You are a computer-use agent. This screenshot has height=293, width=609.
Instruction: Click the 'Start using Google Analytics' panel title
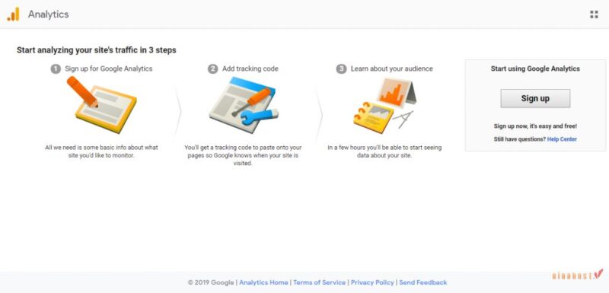tap(535, 68)
